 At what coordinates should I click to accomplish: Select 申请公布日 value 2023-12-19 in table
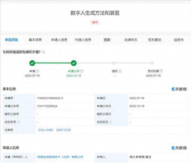[137, 106]
